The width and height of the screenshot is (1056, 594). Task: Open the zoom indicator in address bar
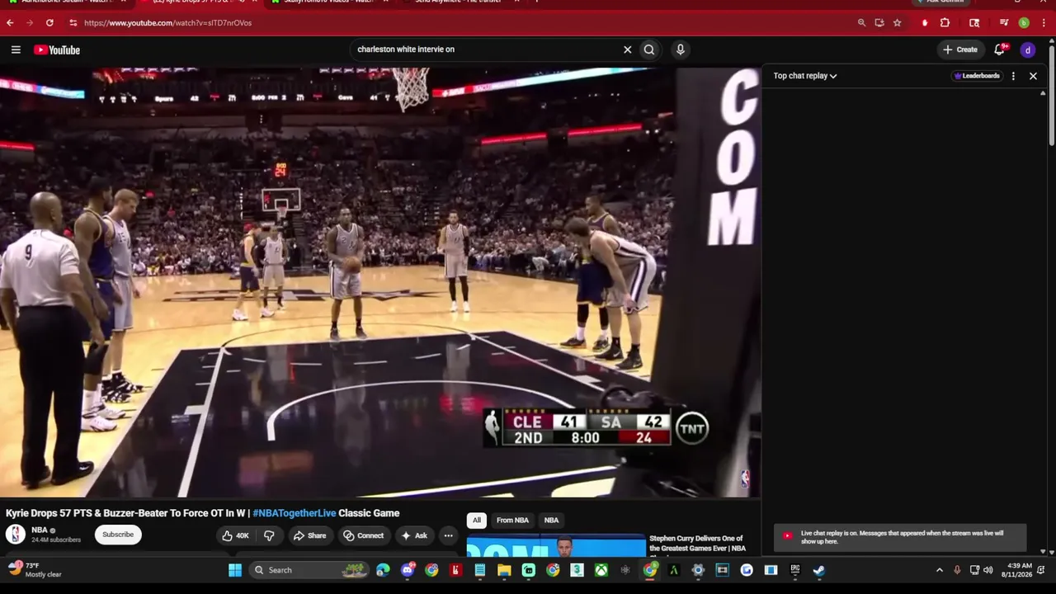pyautogui.click(x=861, y=23)
